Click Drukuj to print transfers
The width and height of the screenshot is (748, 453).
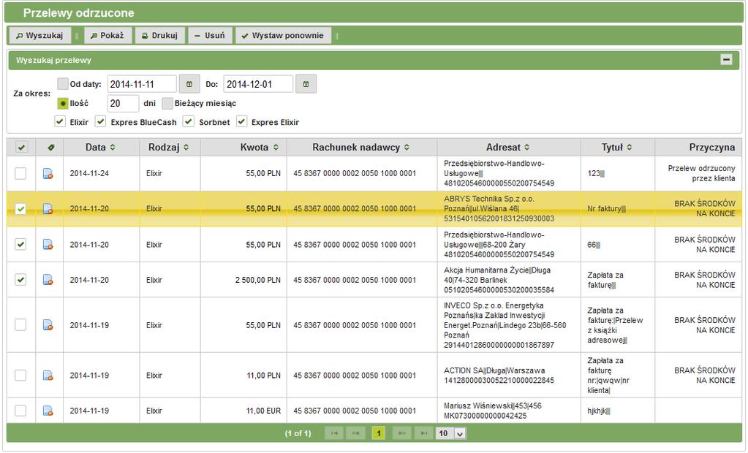[x=160, y=35]
